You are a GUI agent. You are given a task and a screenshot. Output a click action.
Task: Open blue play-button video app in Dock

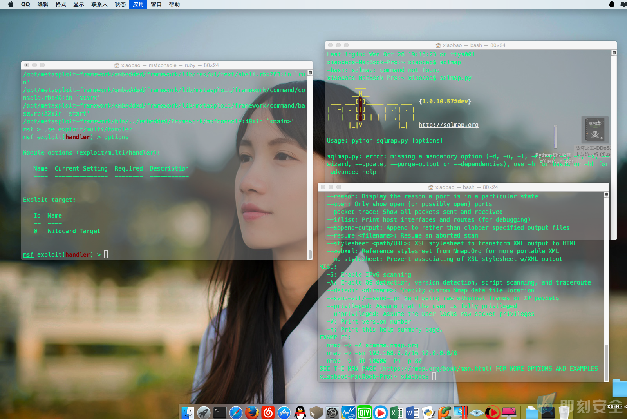click(x=380, y=412)
